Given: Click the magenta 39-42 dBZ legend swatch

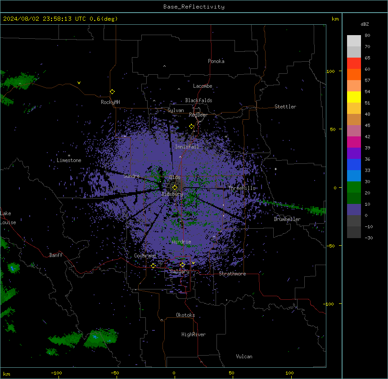Looking at the screenshot, I should coord(354,142).
